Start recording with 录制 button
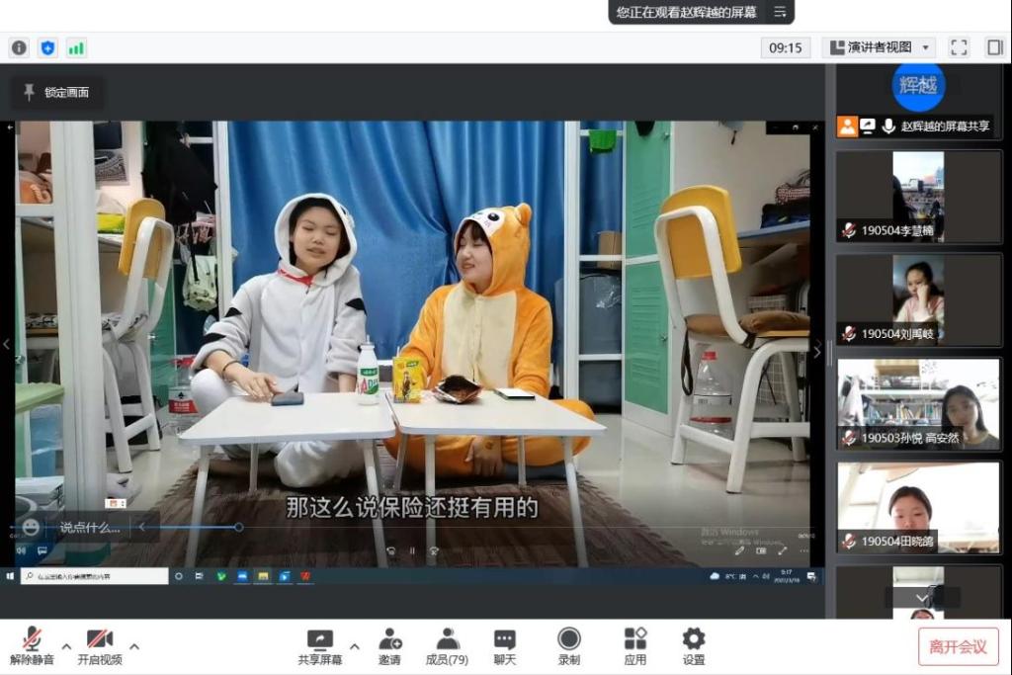This screenshot has width=1012, height=675. pyautogui.click(x=569, y=646)
